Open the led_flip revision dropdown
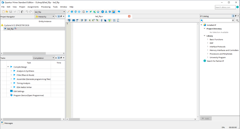The image size is (240, 129). click(x=50, y=12)
